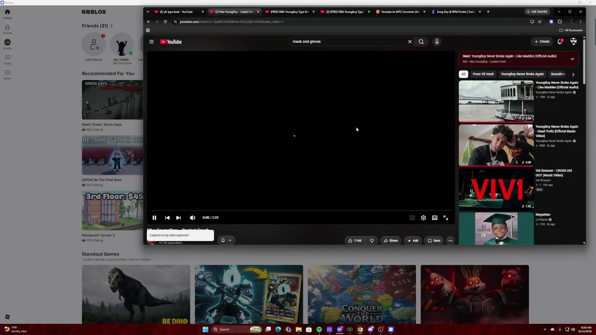Open Chrome three-dot menu

[x=580, y=21]
